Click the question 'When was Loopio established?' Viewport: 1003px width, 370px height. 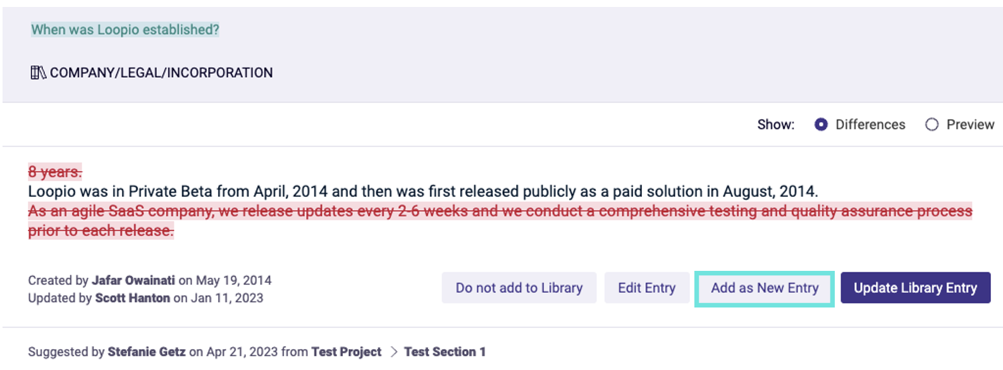(125, 30)
